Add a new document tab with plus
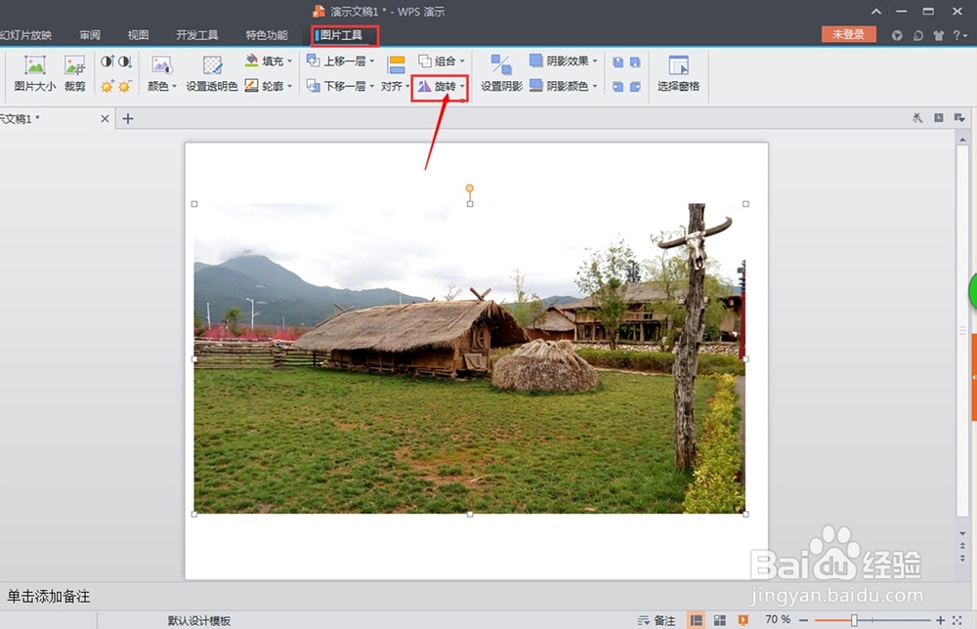This screenshot has height=629, width=977. (x=128, y=118)
